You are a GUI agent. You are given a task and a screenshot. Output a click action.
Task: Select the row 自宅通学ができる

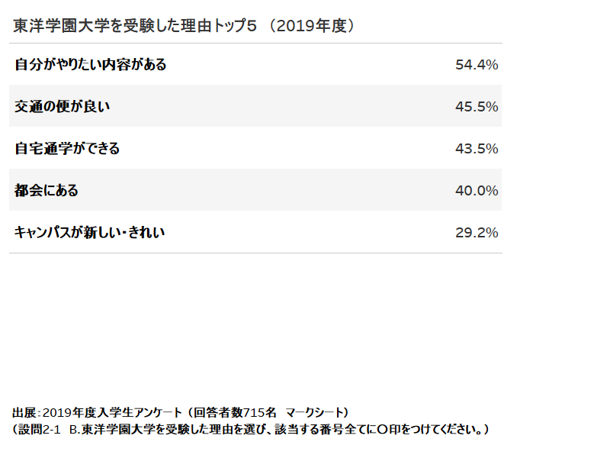(x=255, y=148)
